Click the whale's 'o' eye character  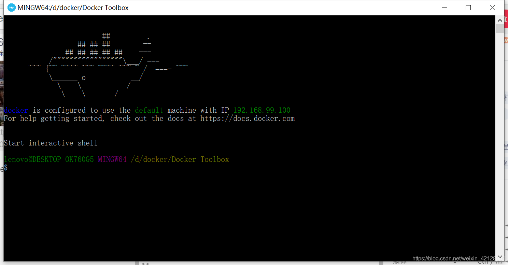pyautogui.click(x=83, y=78)
